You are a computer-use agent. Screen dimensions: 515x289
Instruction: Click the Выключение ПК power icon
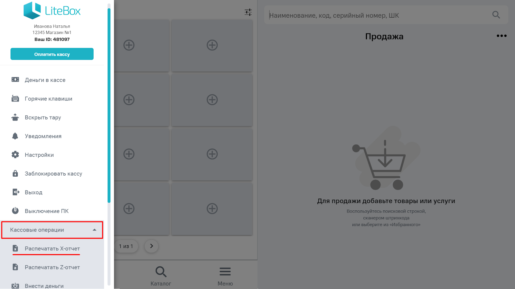point(15,211)
